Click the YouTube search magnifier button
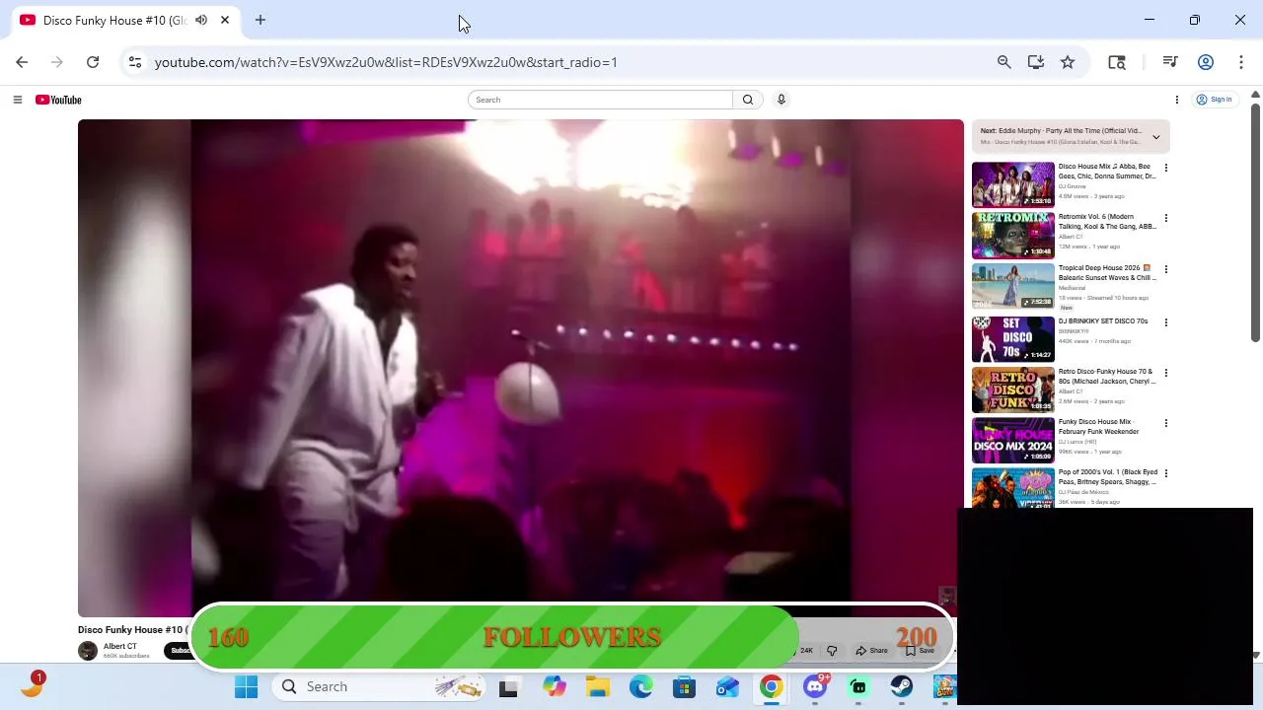 (748, 100)
